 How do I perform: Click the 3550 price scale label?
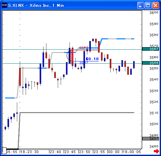point(154,69)
